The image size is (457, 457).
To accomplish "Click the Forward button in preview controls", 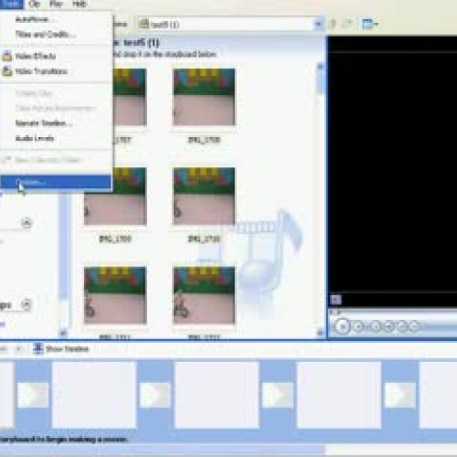I will pos(414,326).
